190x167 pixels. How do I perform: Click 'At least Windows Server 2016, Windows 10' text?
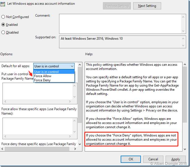92,39
